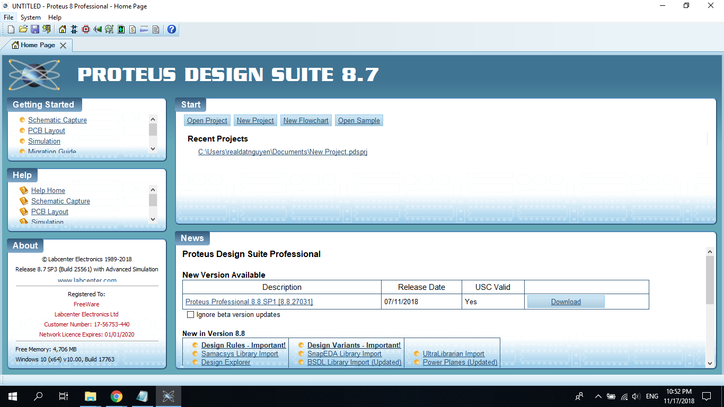724x407 pixels.
Task: Open PCB Layout link in Getting Started
Action: pyautogui.click(x=47, y=131)
